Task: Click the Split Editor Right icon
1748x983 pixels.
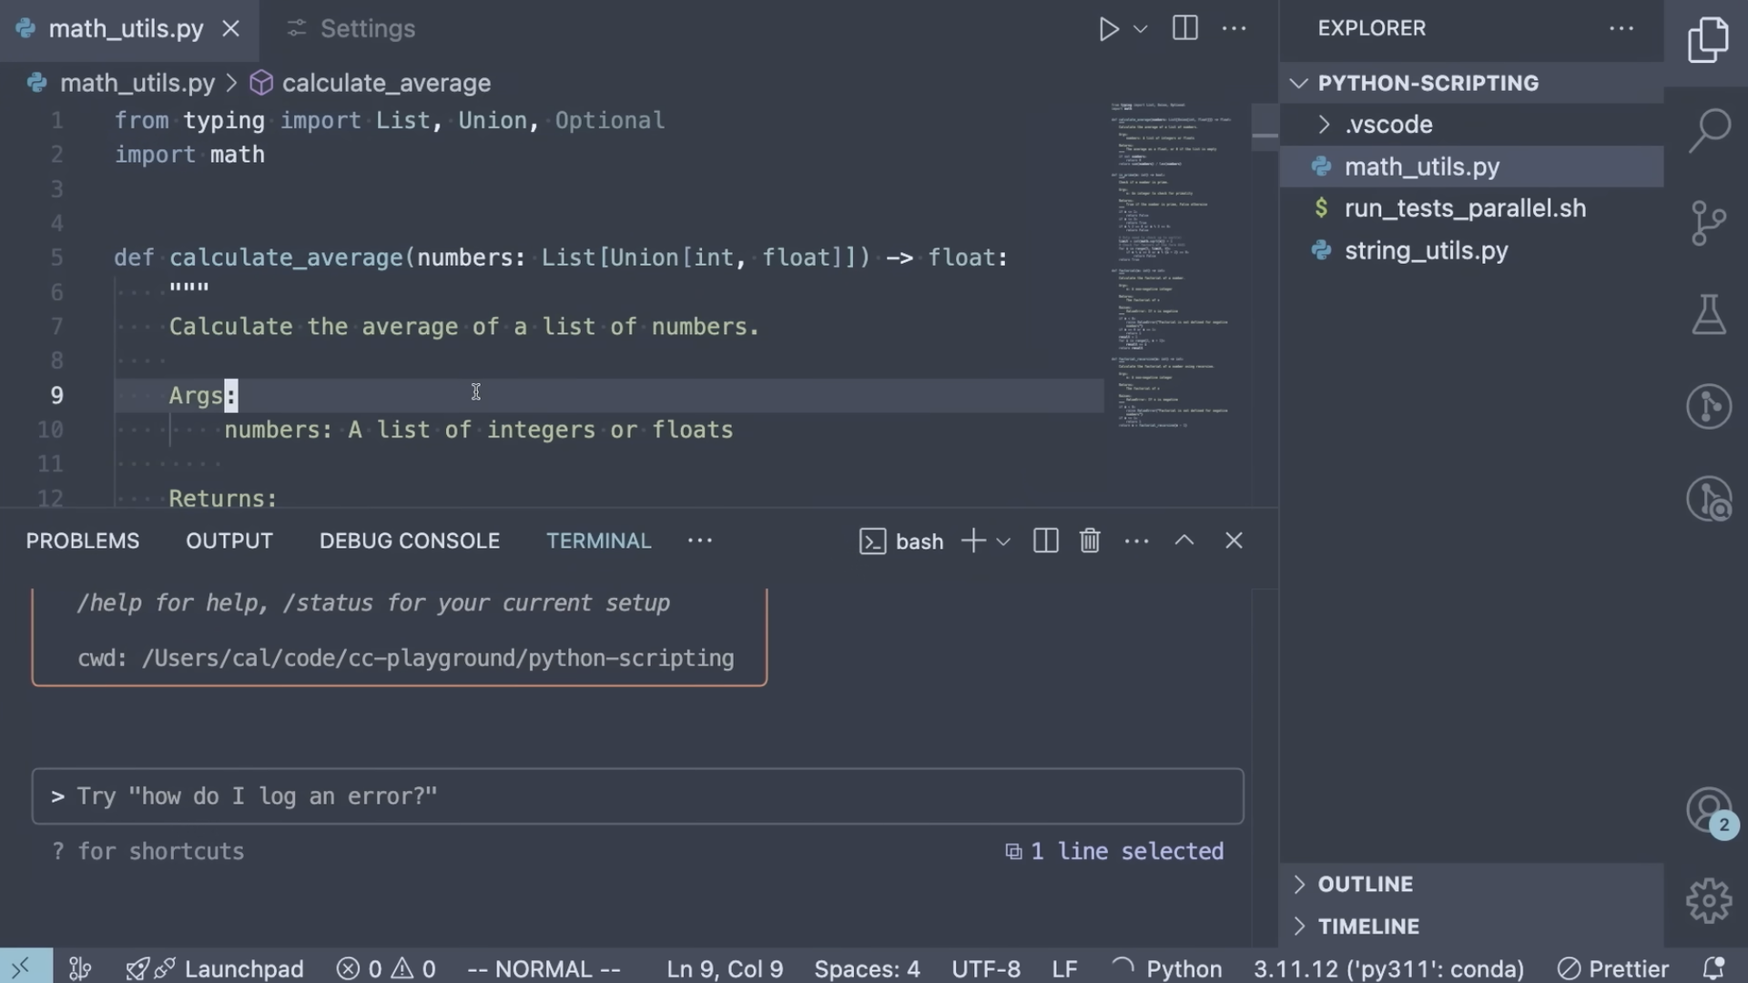Action: [x=1184, y=29]
